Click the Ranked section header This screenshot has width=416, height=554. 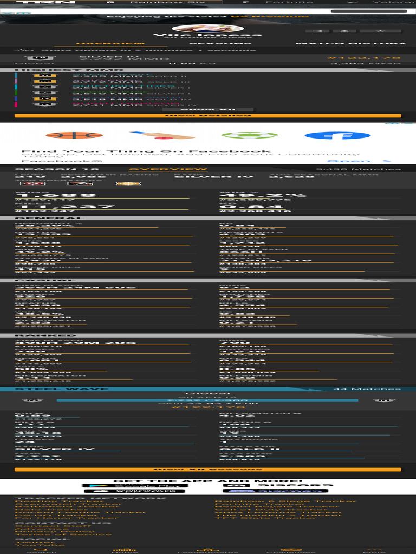pyautogui.click(x=207, y=335)
